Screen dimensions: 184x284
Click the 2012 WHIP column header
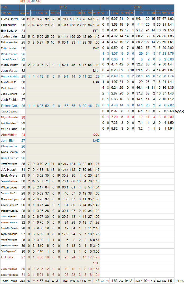point(96,13)
